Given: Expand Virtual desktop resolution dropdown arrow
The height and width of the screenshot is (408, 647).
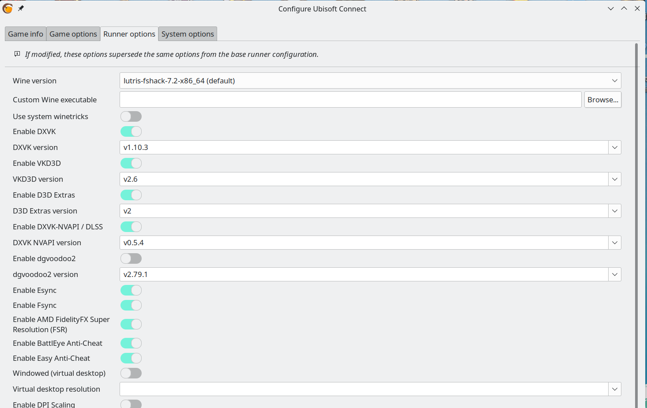Looking at the screenshot, I should click(x=615, y=389).
